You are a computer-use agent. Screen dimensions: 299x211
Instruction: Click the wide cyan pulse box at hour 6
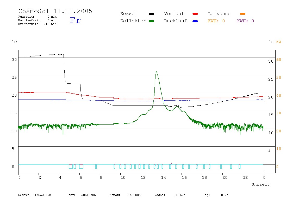81,167
